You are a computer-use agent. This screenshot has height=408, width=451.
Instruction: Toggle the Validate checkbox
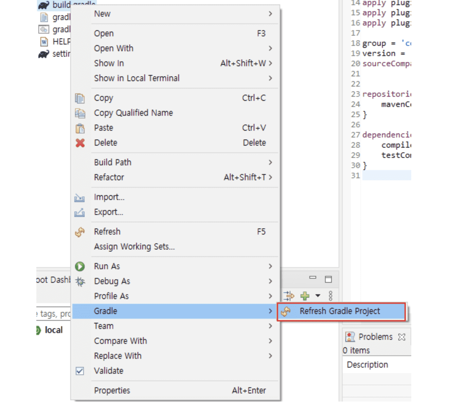[x=80, y=371]
